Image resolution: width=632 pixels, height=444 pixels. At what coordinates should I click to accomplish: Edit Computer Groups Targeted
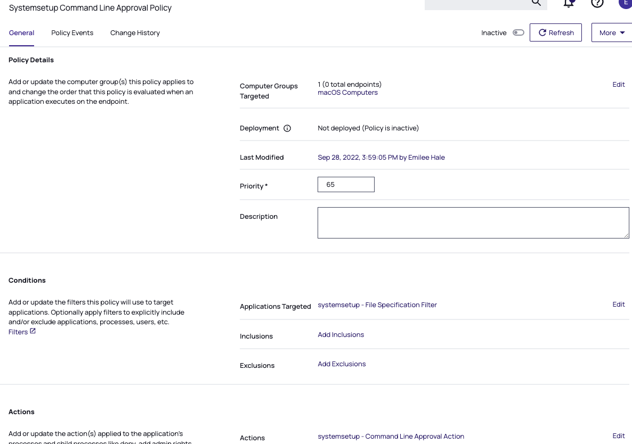tap(618, 85)
